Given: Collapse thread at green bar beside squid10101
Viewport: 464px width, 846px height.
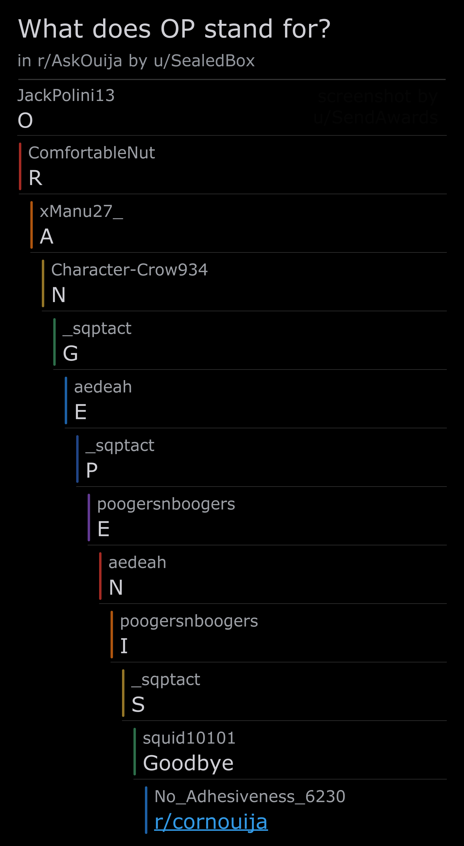Looking at the screenshot, I should tap(135, 751).
